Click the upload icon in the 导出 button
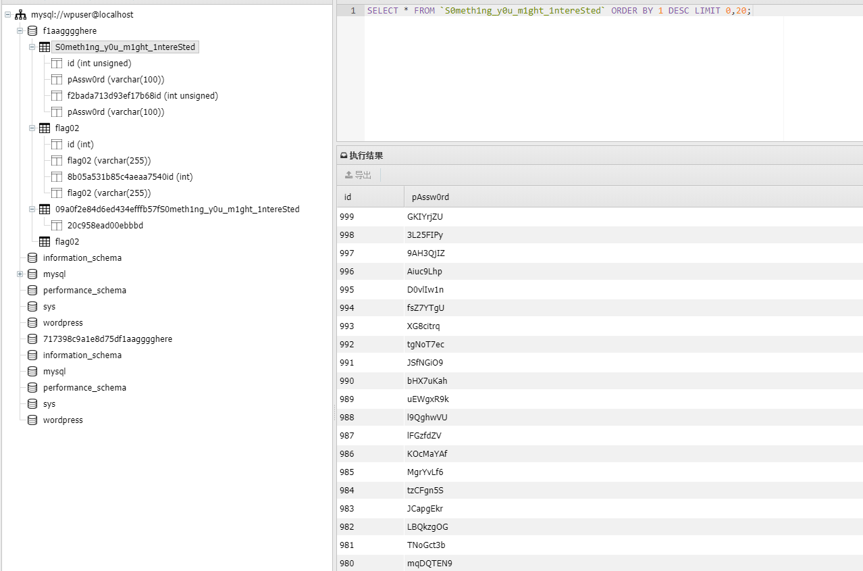Screen dimensions: 863x571 pos(348,175)
